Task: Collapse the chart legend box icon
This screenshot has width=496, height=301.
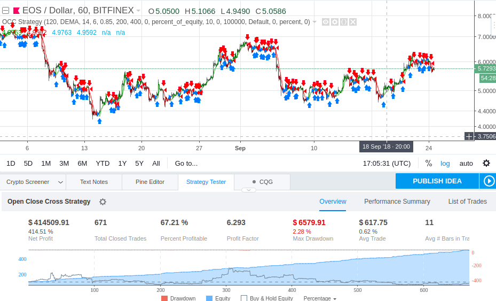Action: click(x=5, y=11)
